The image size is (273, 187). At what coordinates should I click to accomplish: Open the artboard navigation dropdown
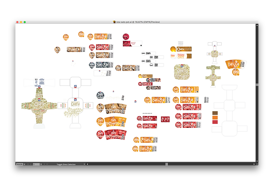41,164
